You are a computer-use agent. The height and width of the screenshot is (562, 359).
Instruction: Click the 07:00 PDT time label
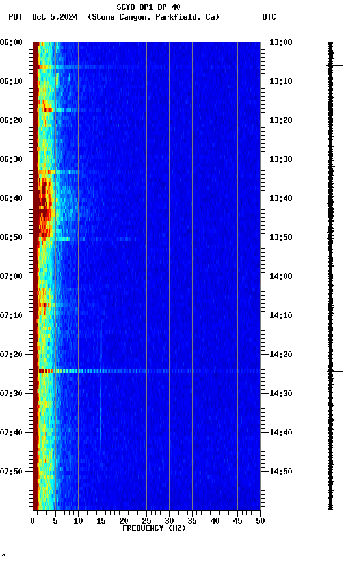[x=11, y=276]
